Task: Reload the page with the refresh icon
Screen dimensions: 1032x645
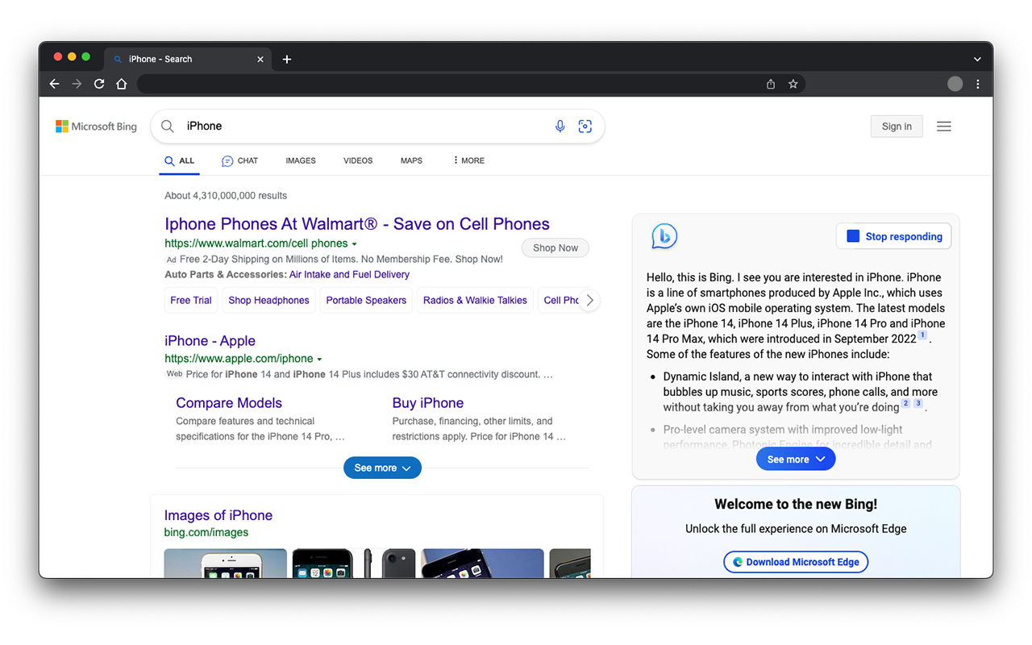Action: pos(99,83)
